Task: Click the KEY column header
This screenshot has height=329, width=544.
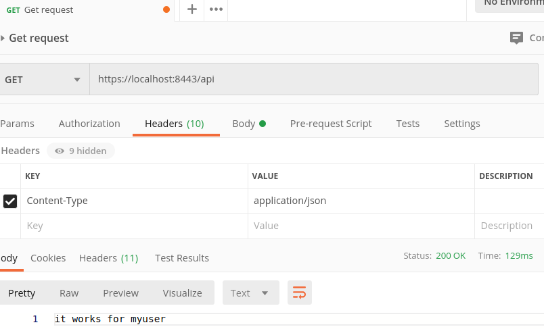Action: 32,176
